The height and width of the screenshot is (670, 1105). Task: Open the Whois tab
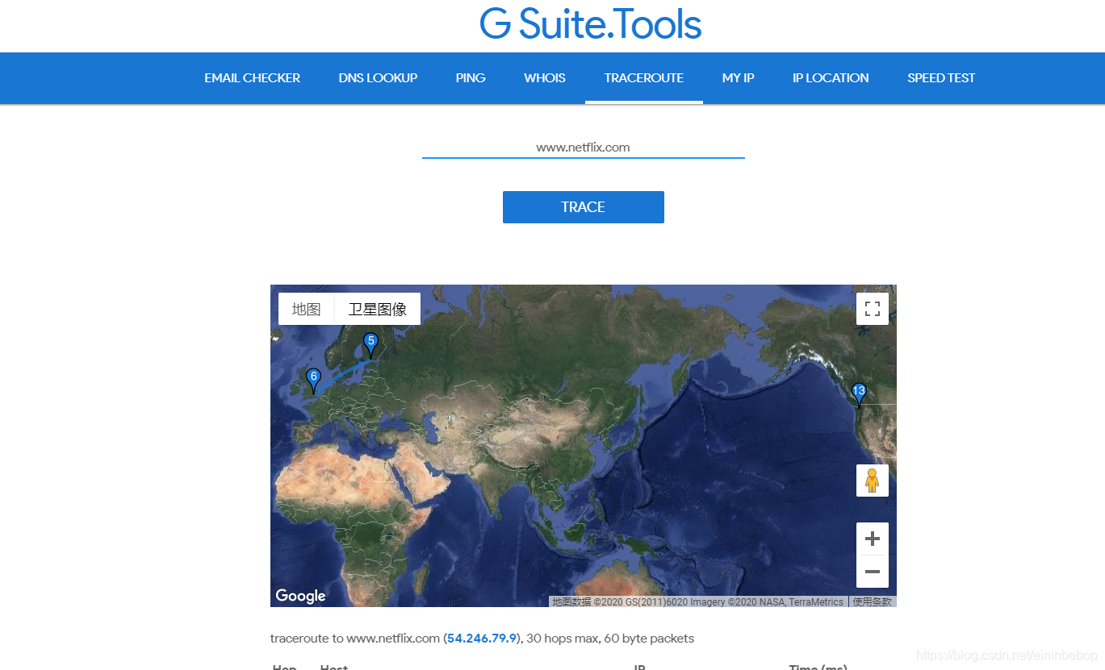[x=545, y=78]
